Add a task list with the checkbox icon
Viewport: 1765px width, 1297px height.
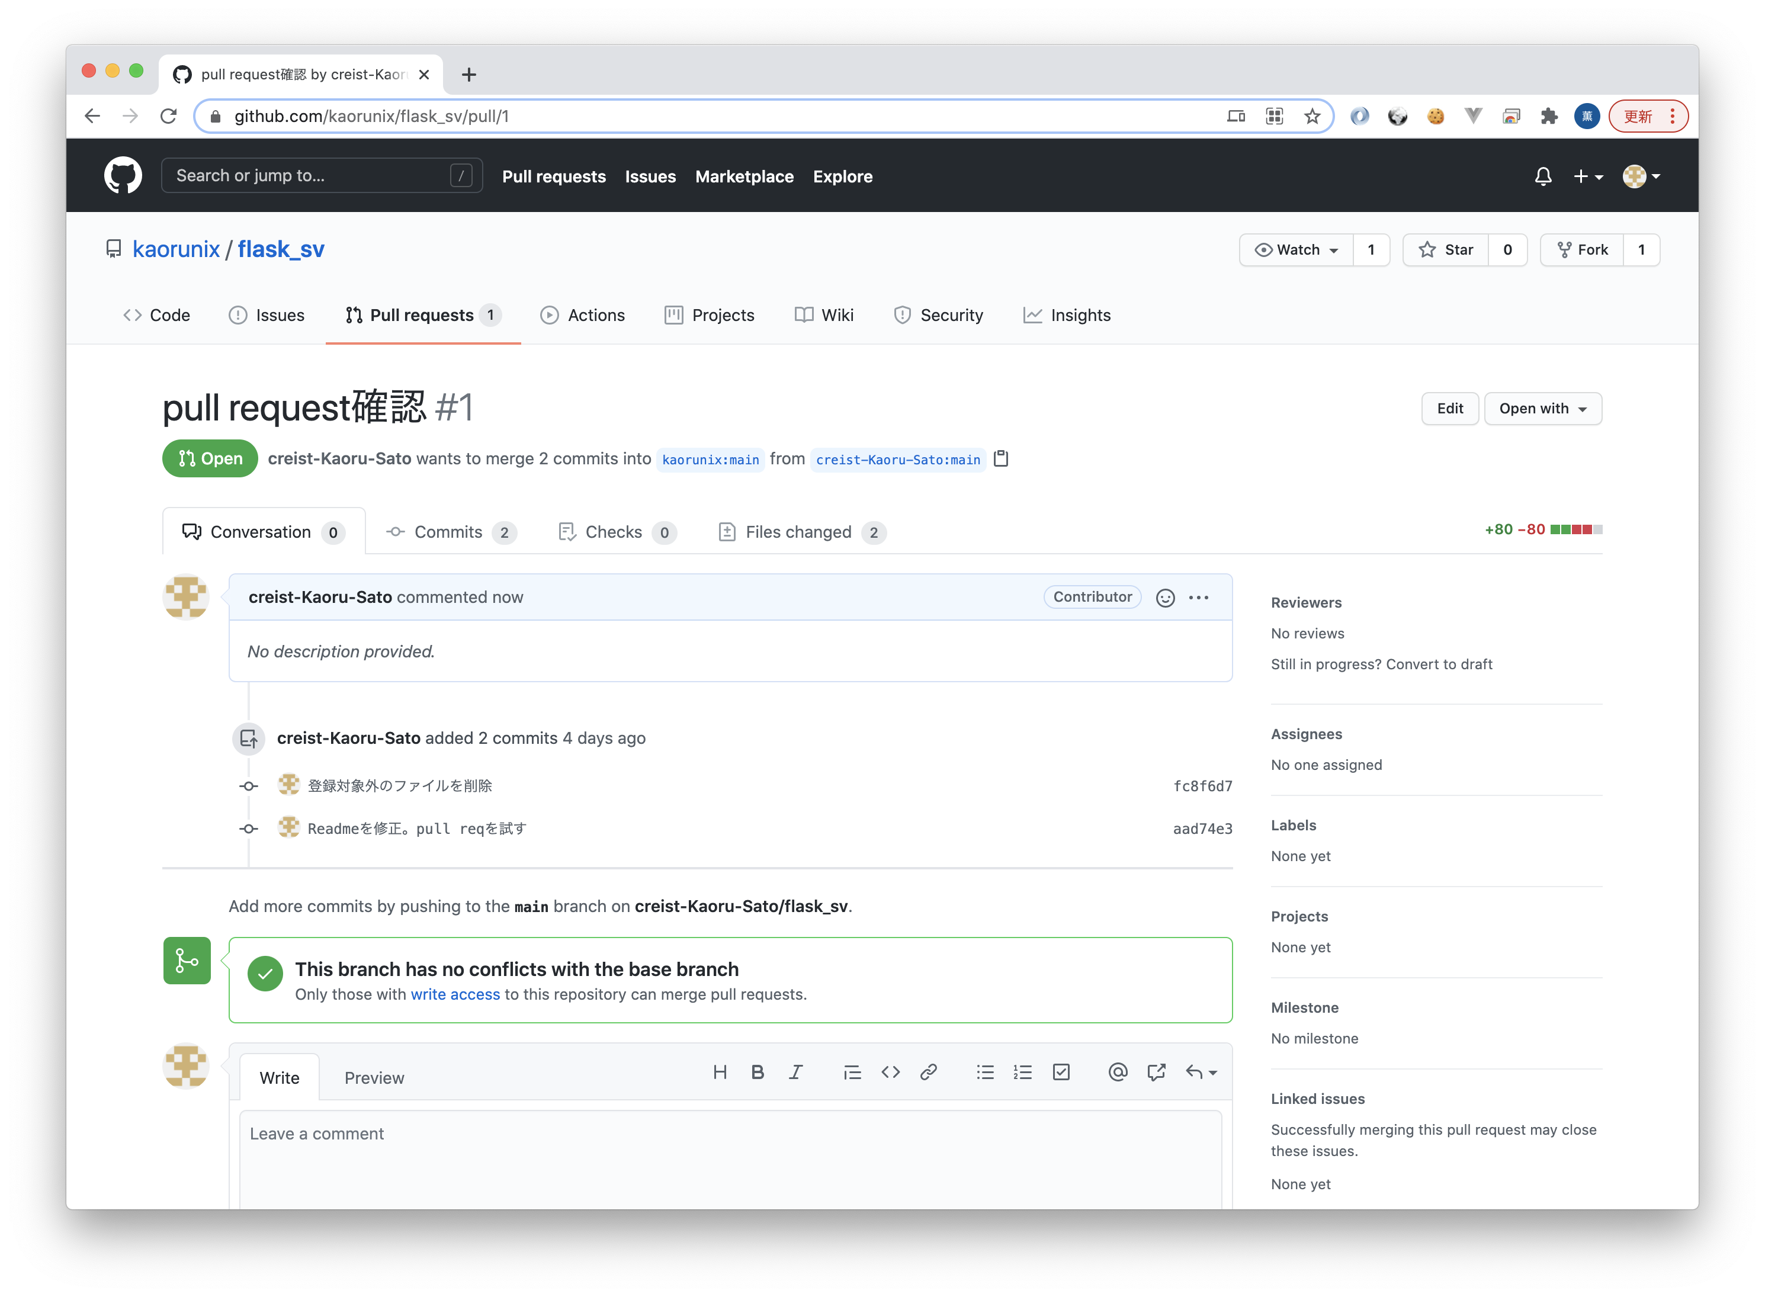point(1061,1073)
